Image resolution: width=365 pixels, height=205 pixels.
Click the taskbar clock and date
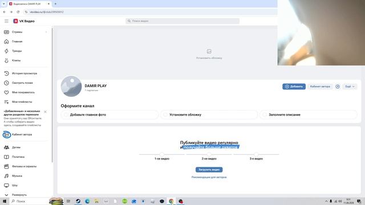348,201
